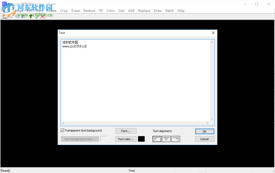
Task: Click the Copy icon in the toolbar
Action: pos(17,16)
